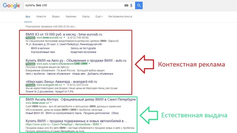Open Купить BMW на Авто.ру ad headline
This screenshot has height=133, width=237.
76,60
